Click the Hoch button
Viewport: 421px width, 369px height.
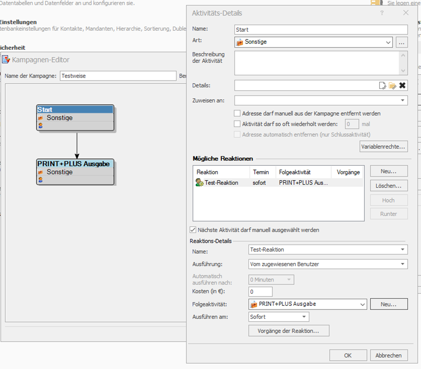389,200
